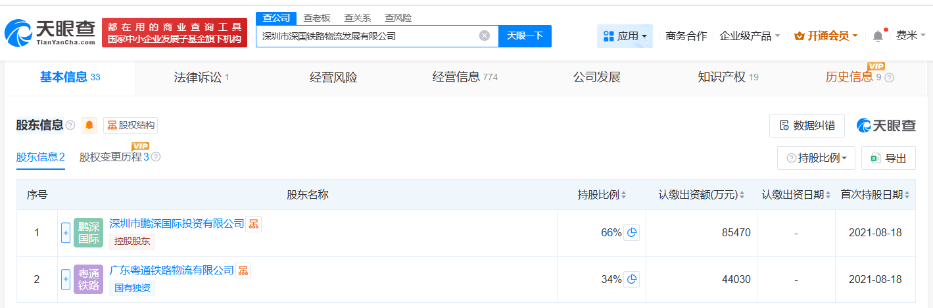Open 深圳市鹏深国际投资有限公司 company link
Image resolution: width=933 pixels, height=308 pixels.
[176, 224]
